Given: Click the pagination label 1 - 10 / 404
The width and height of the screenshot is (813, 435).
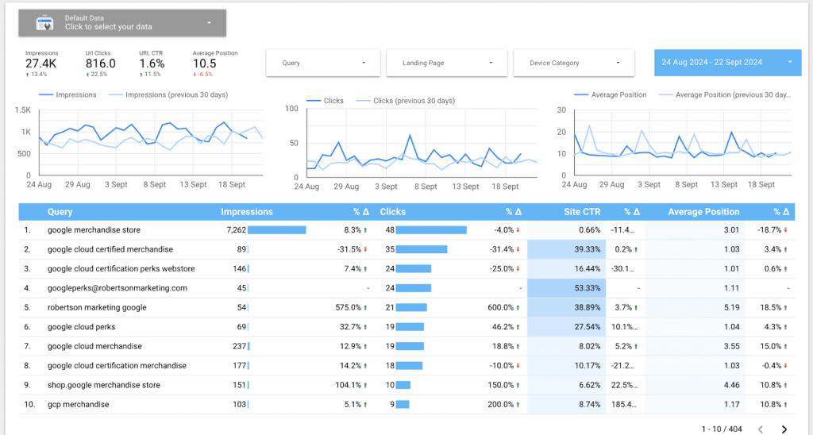Looking at the screenshot, I should pyautogui.click(x=722, y=429).
